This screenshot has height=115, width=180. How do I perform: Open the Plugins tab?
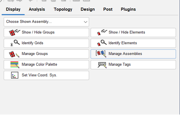pyautogui.click(x=128, y=9)
